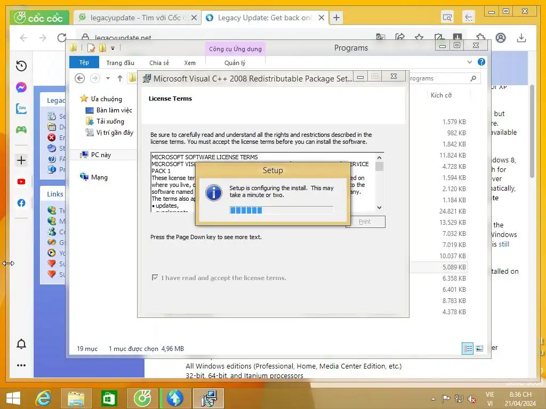Go back in the Cốc Cốc browser

(x=23, y=38)
